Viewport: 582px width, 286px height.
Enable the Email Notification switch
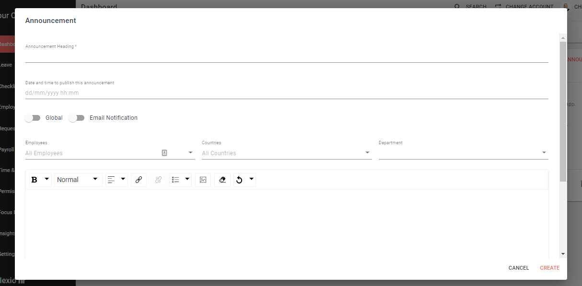[x=77, y=118]
